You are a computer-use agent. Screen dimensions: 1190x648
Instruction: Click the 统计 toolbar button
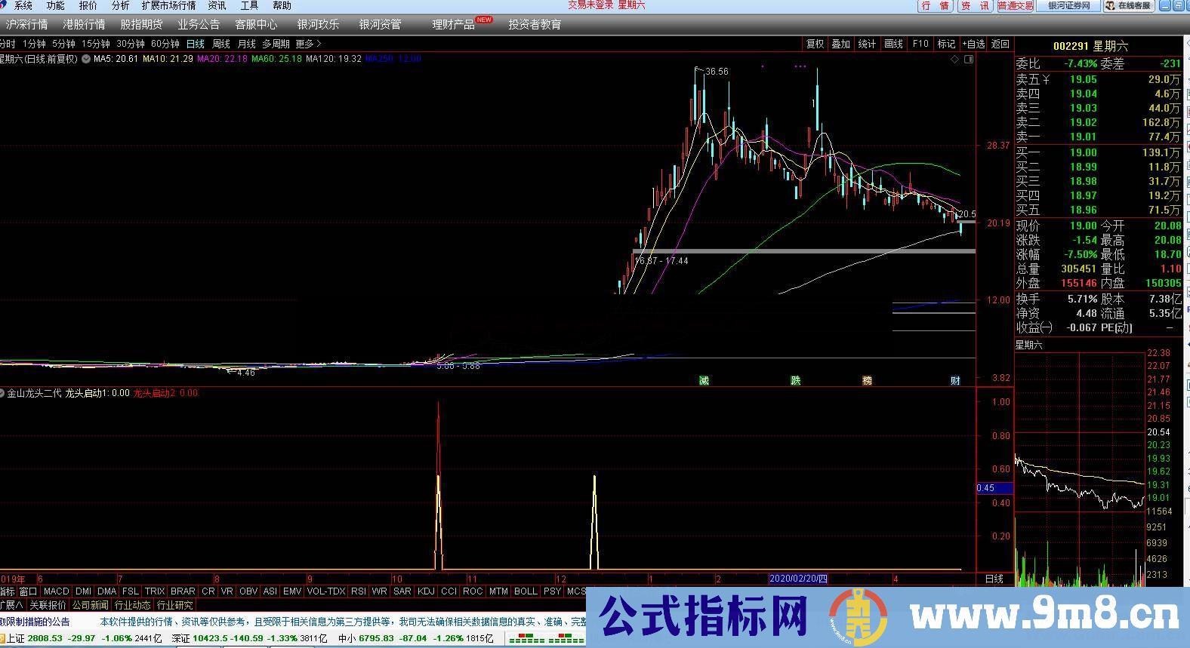tap(868, 44)
